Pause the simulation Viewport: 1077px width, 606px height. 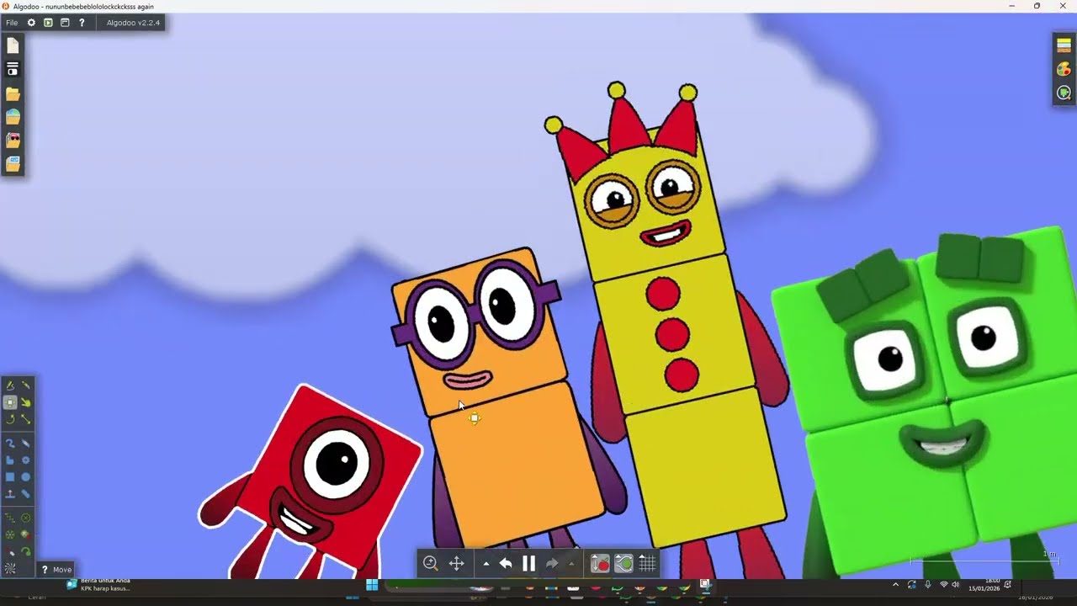click(x=528, y=563)
